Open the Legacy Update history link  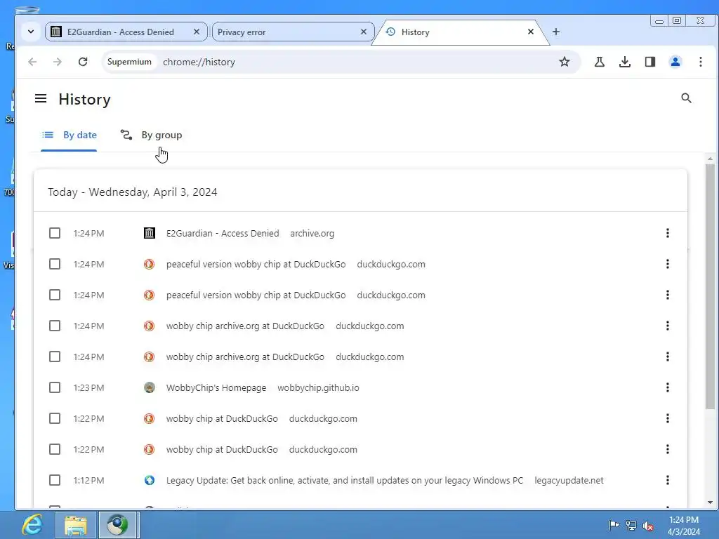pos(344,480)
